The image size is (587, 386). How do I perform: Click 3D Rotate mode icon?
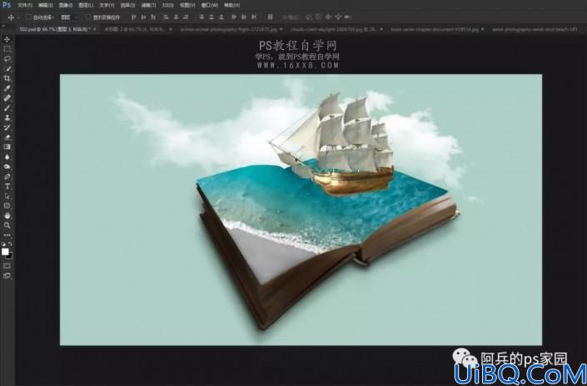tap(308, 18)
